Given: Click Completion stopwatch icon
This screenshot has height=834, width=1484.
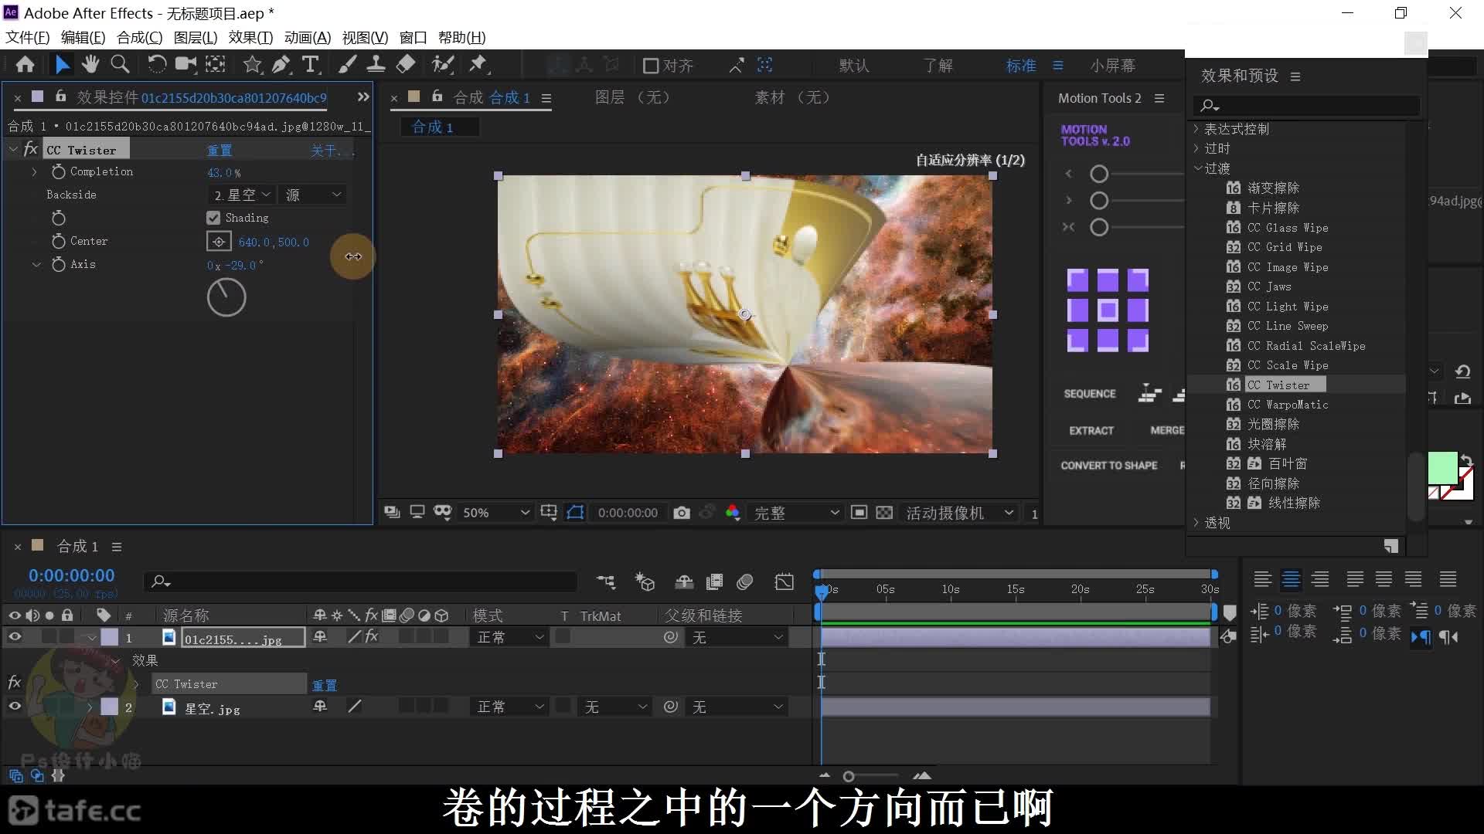Looking at the screenshot, I should tap(59, 171).
